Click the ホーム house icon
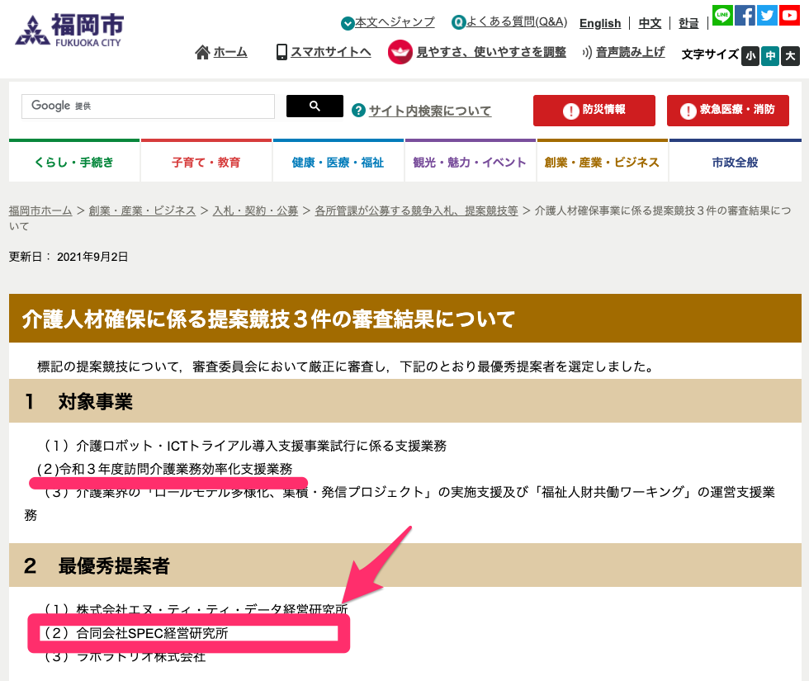 tap(202, 53)
